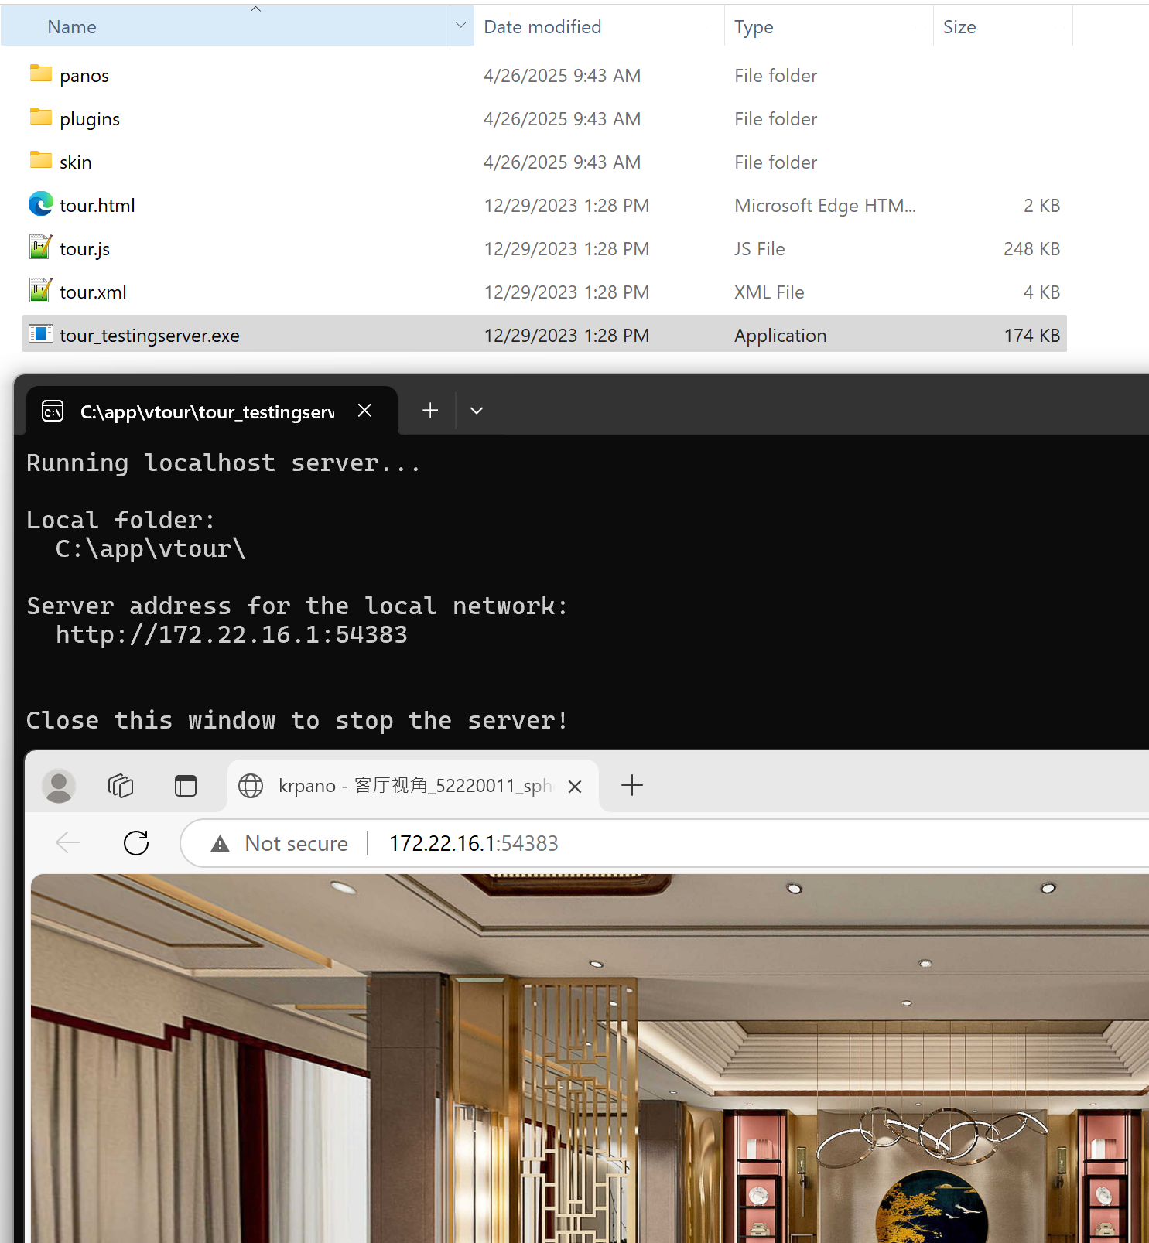The height and width of the screenshot is (1243, 1149).
Task: Open the terminal profile dropdown chevron
Action: 477,411
